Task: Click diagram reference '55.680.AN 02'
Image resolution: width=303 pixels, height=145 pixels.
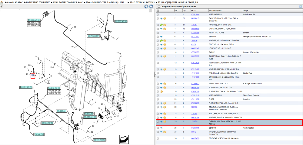Action: click(90, 117)
